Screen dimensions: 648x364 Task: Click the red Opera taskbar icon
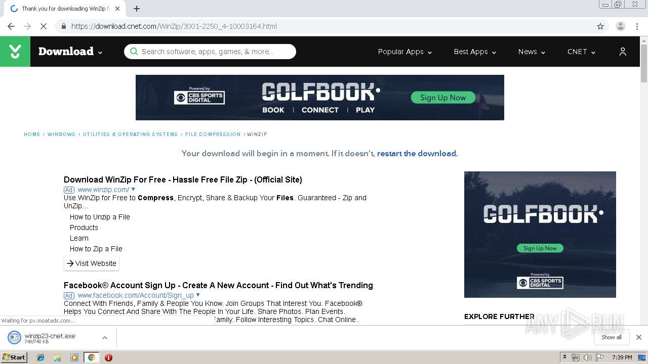click(108, 357)
